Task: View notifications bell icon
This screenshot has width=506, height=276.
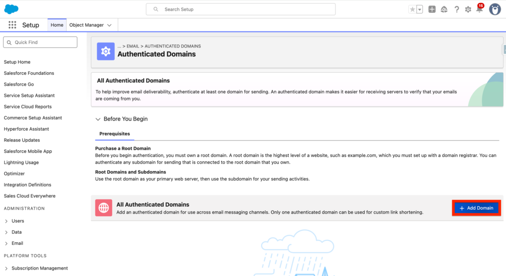Action: 479,9
